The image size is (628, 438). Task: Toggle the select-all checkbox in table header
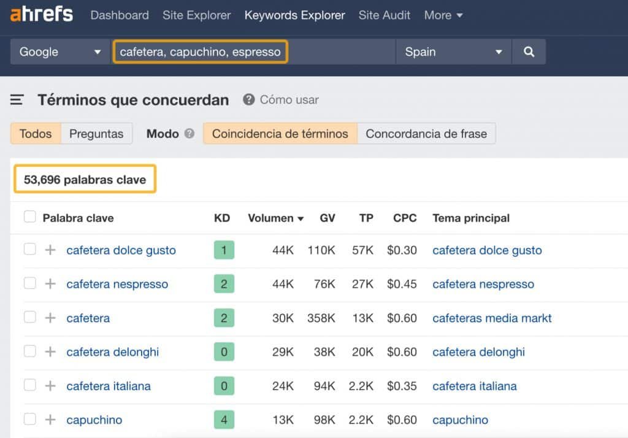click(x=29, y=217)
